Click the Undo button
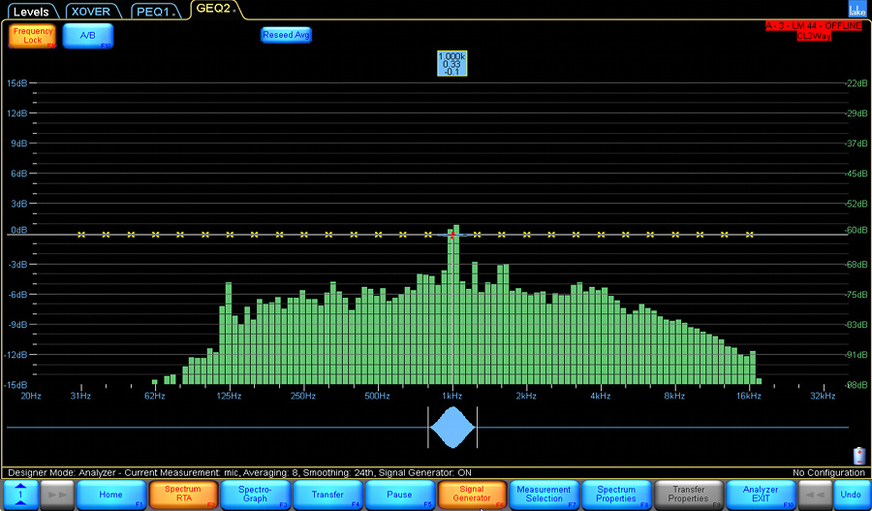Viewport: 872px width, 511px height. pyautogui.click(x=851, y=495)
